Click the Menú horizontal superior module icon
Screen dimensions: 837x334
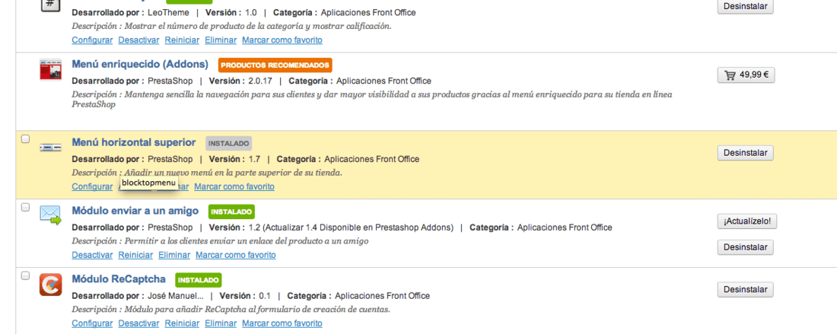coord(51,148)
